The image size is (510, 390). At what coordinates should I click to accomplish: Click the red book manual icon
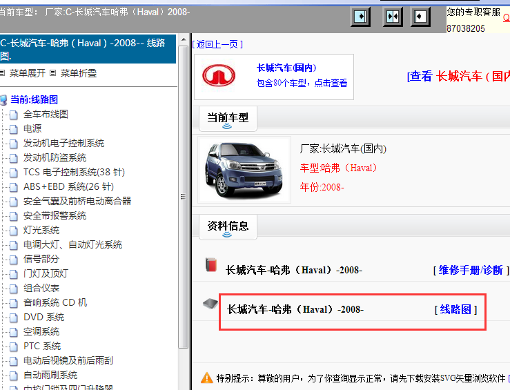point(211,264)
